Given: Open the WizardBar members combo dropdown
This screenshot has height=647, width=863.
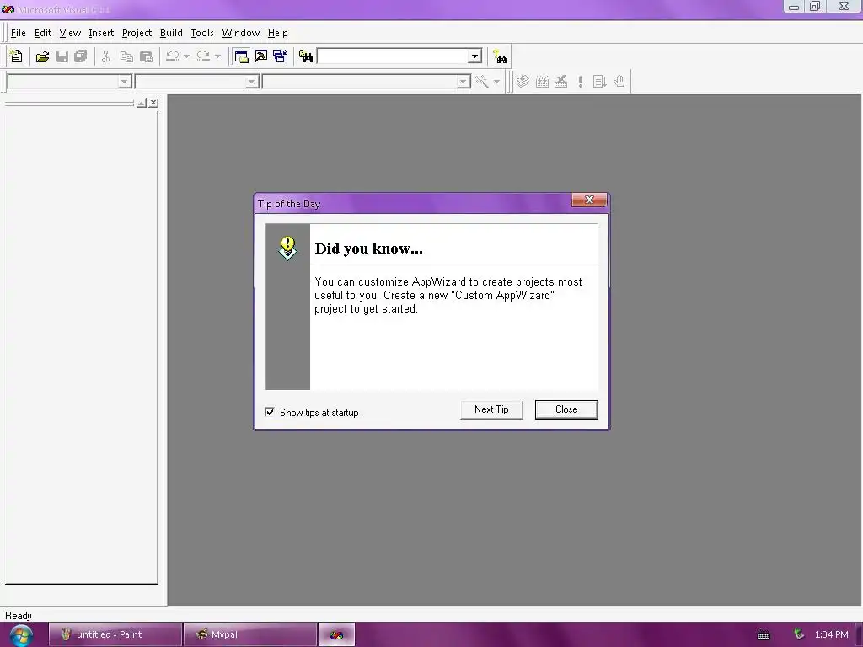Looking at the screenshot, I should (x=464, y=82).
